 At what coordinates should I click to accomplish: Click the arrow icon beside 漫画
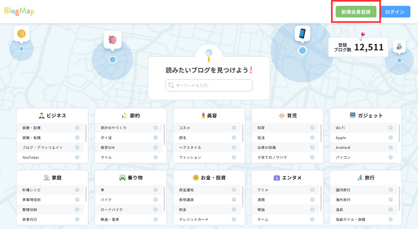[x=312, y=200]
